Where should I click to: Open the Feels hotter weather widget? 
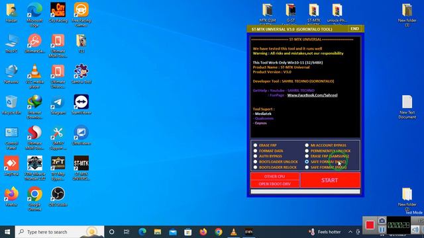(325, 232)
